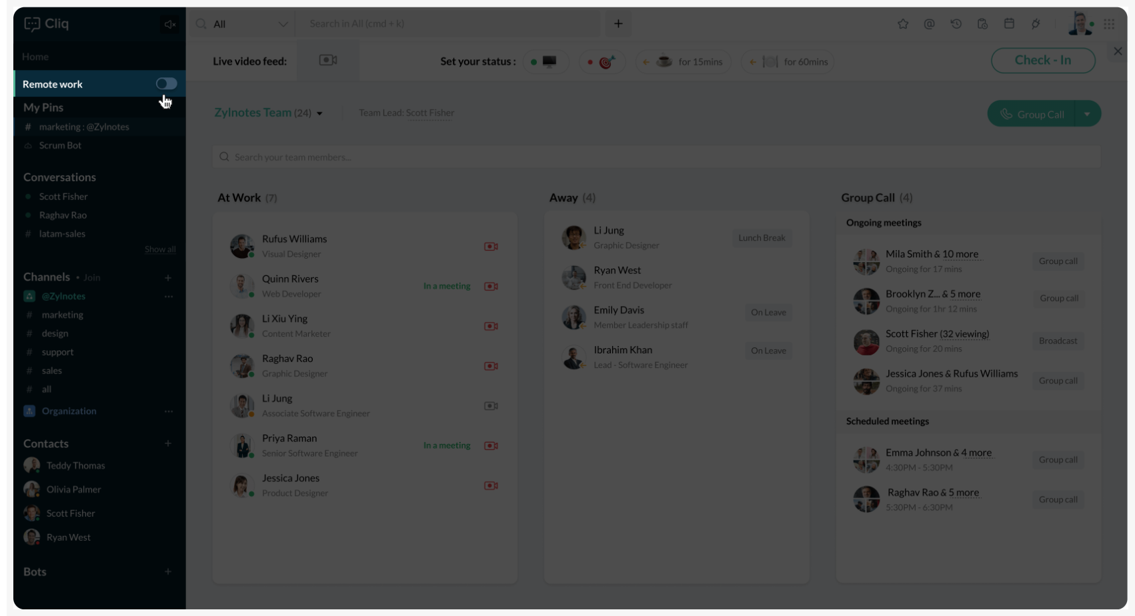Open the apps grid icon
The width and height of the screenshot is (1135, 616).
point(1109,24)
